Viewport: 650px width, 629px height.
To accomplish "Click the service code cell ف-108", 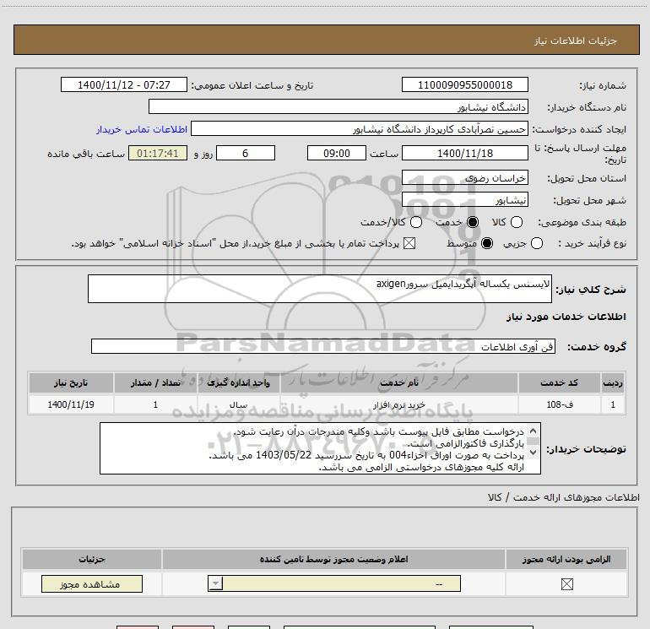I will point(559,404).
